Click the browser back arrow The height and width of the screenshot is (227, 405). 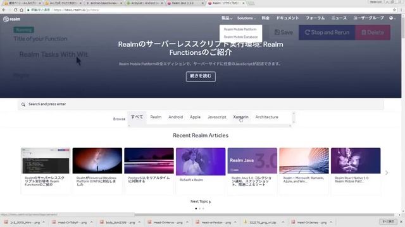(4, 10)
